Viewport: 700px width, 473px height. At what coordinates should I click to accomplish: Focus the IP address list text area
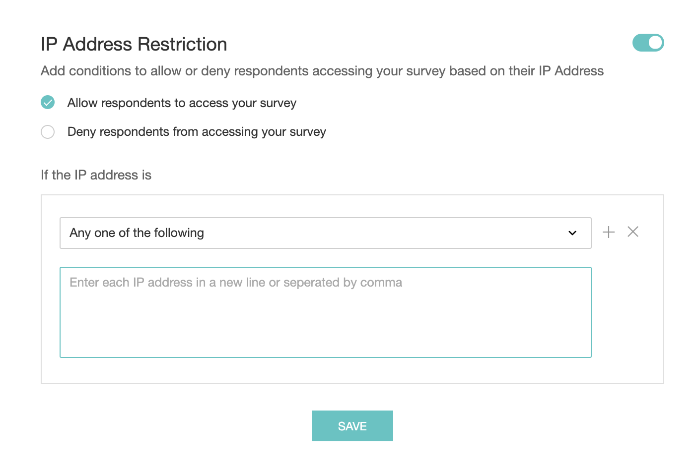(x=325, y=312)
